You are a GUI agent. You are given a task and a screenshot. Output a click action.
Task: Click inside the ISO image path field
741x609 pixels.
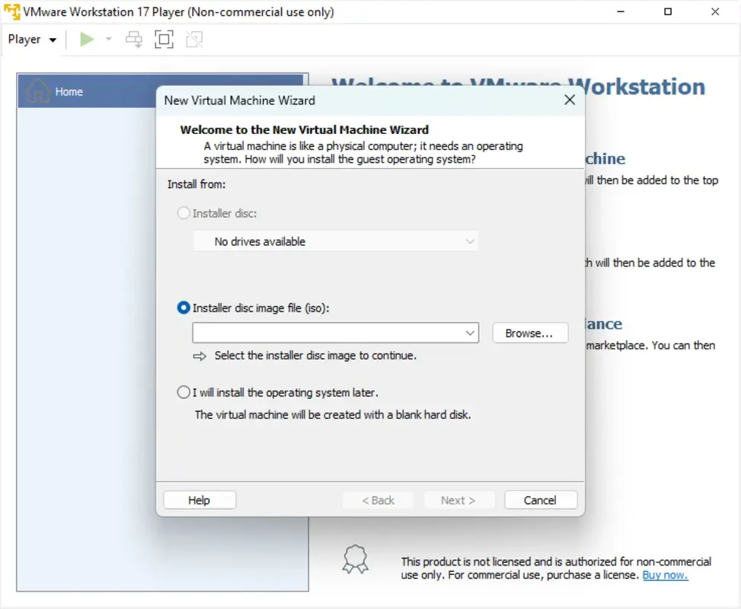327,333
